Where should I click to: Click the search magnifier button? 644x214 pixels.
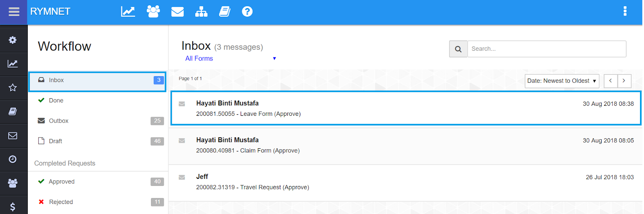[x=458, y=49]
